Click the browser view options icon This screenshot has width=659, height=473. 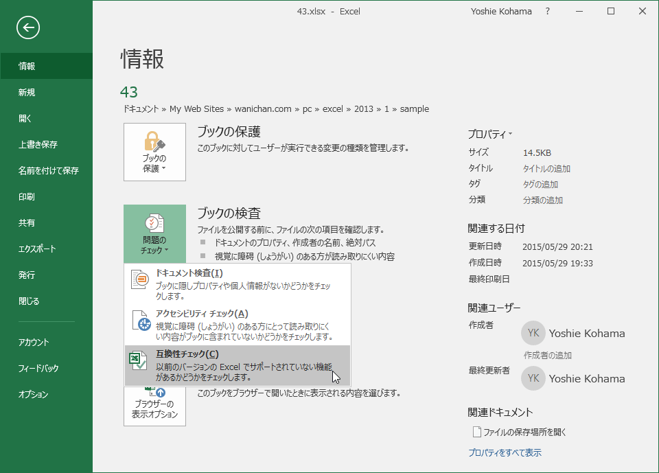(155, 392)
